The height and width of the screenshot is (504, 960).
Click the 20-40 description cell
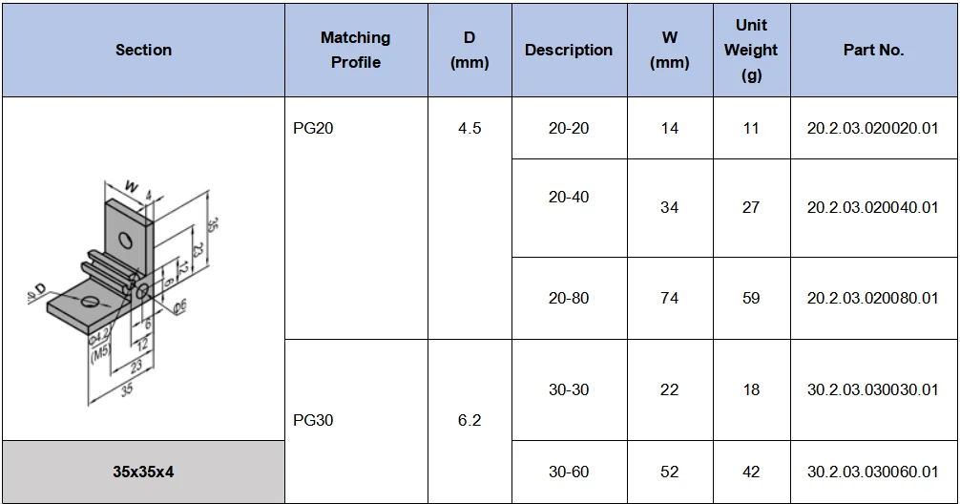coord(569,198)
